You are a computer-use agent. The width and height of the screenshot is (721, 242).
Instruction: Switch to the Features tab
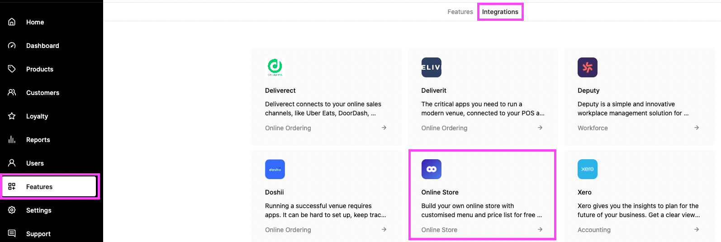pyautogui.click(x=460, y=12)
